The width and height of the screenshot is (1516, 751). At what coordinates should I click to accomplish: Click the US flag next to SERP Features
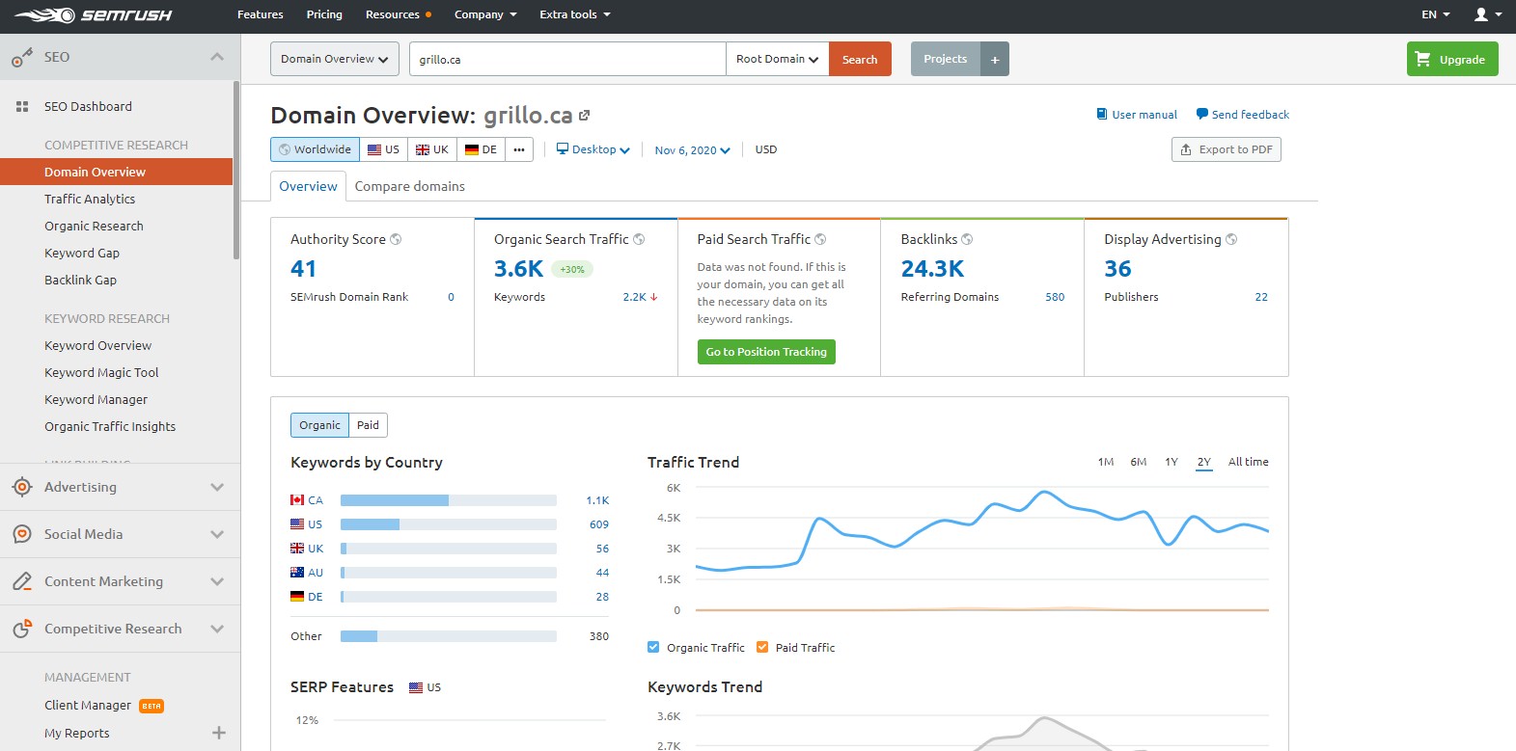416,687
